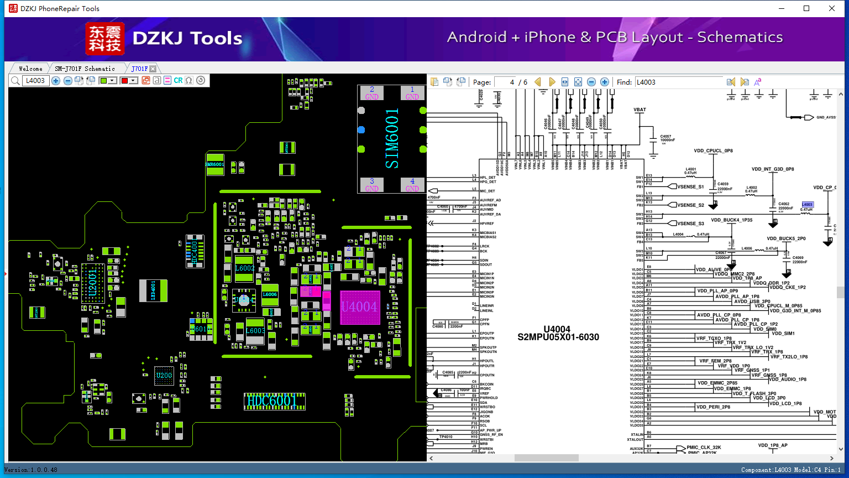Screen dimensions: 849x478
Task: Select U200 chip on PCB layout
Action: coord(164,376)
